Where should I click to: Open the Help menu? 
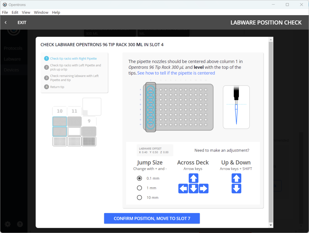coord(56,12)
